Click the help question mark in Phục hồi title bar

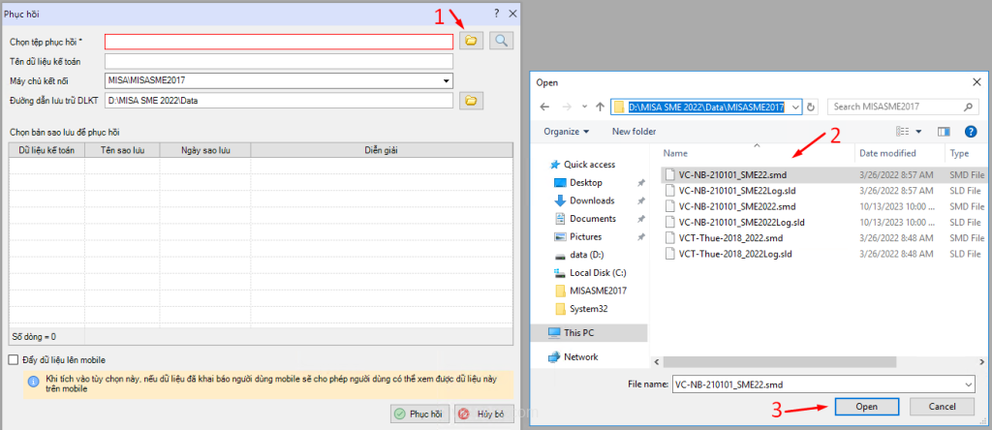(496, 13)
